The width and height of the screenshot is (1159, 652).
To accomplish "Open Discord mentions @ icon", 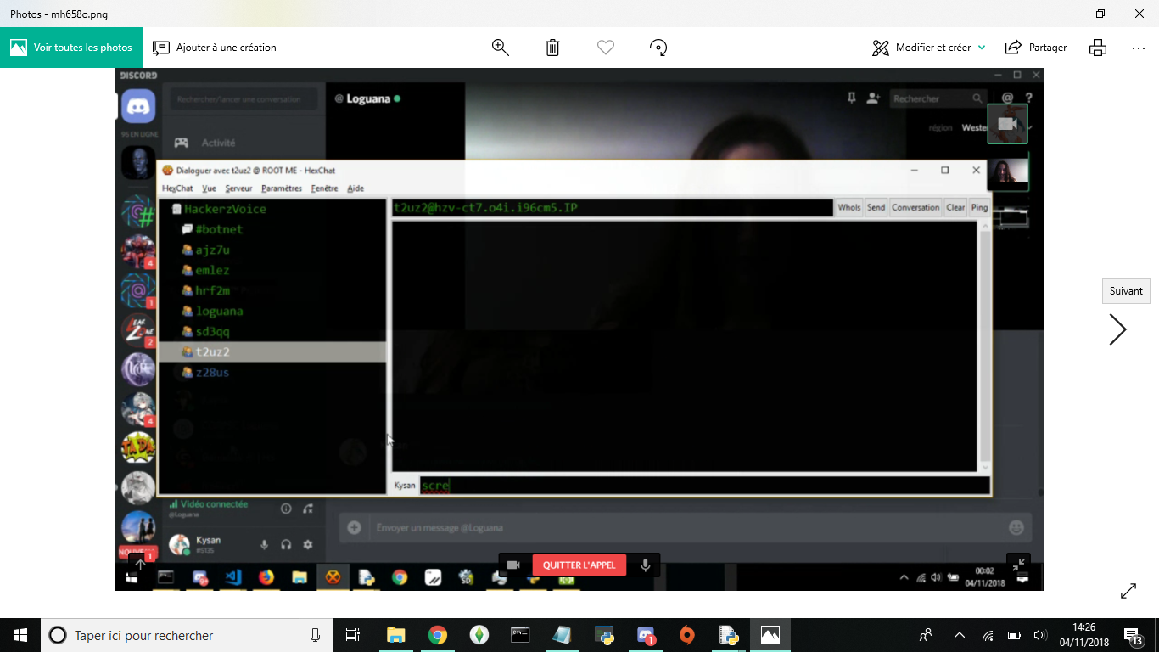I will [x=1007, y=98].
